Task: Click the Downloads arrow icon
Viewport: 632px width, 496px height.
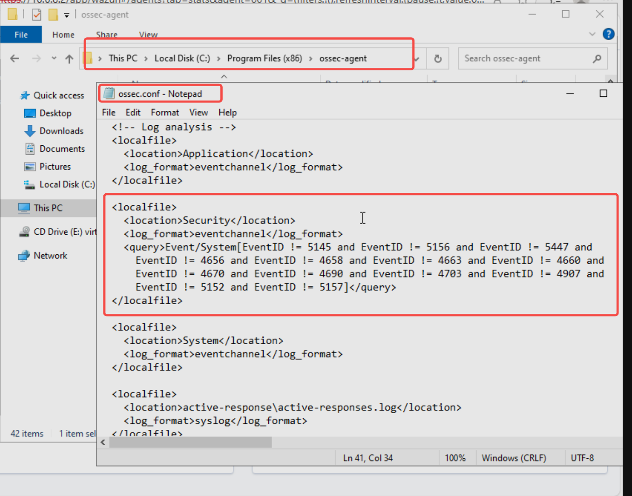Action: pos(30,131)
